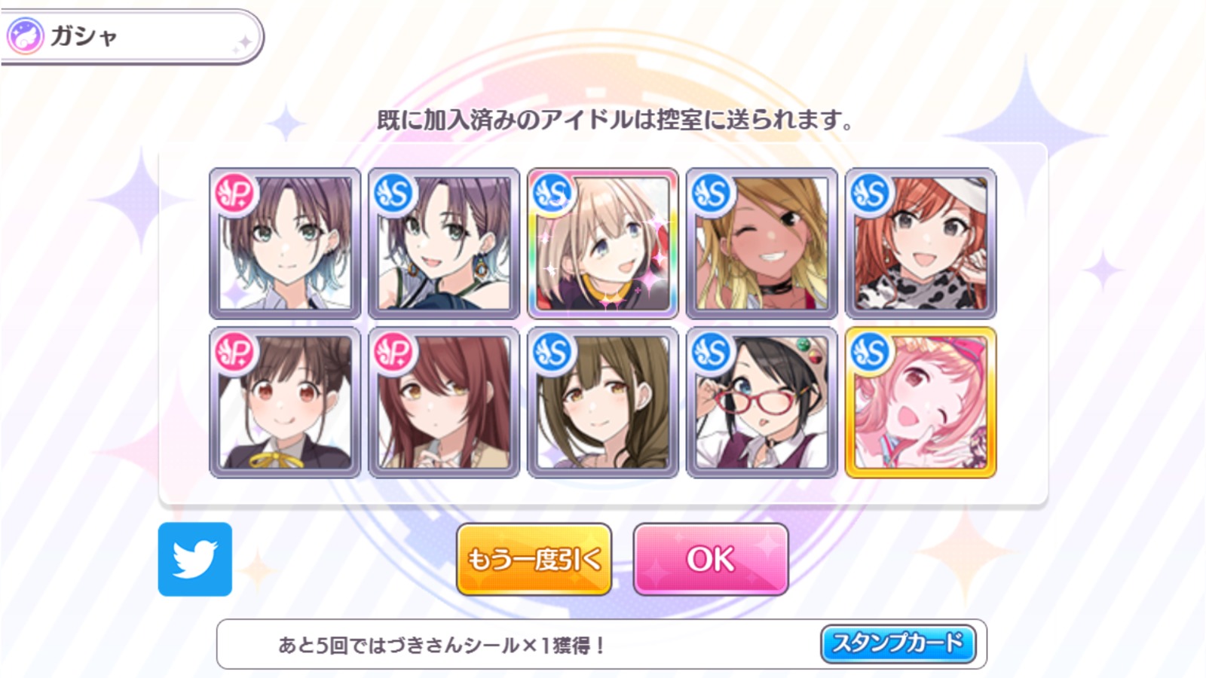Open the S-rank purple-haired idol with earrings

tap(443, 243)
